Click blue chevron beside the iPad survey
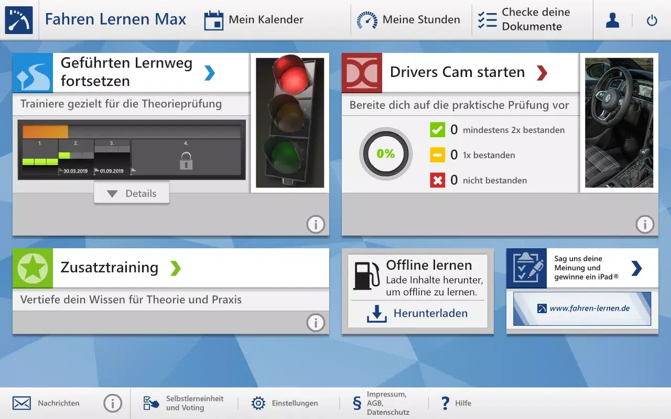This screenshot has width=671, height=419. tap(636, 268)
